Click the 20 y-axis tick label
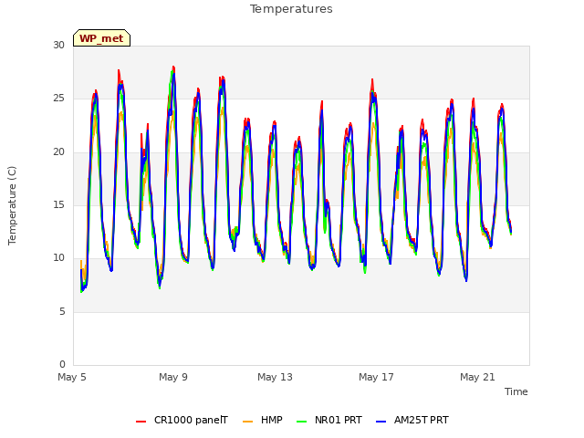Screen dimensions: 584x438 58,152
